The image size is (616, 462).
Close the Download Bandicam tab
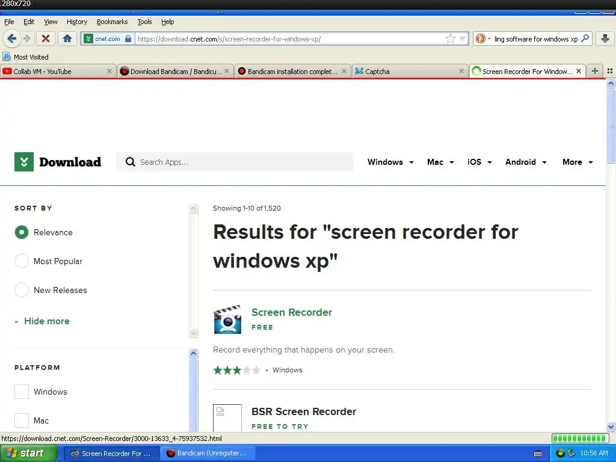coord(227,71)
